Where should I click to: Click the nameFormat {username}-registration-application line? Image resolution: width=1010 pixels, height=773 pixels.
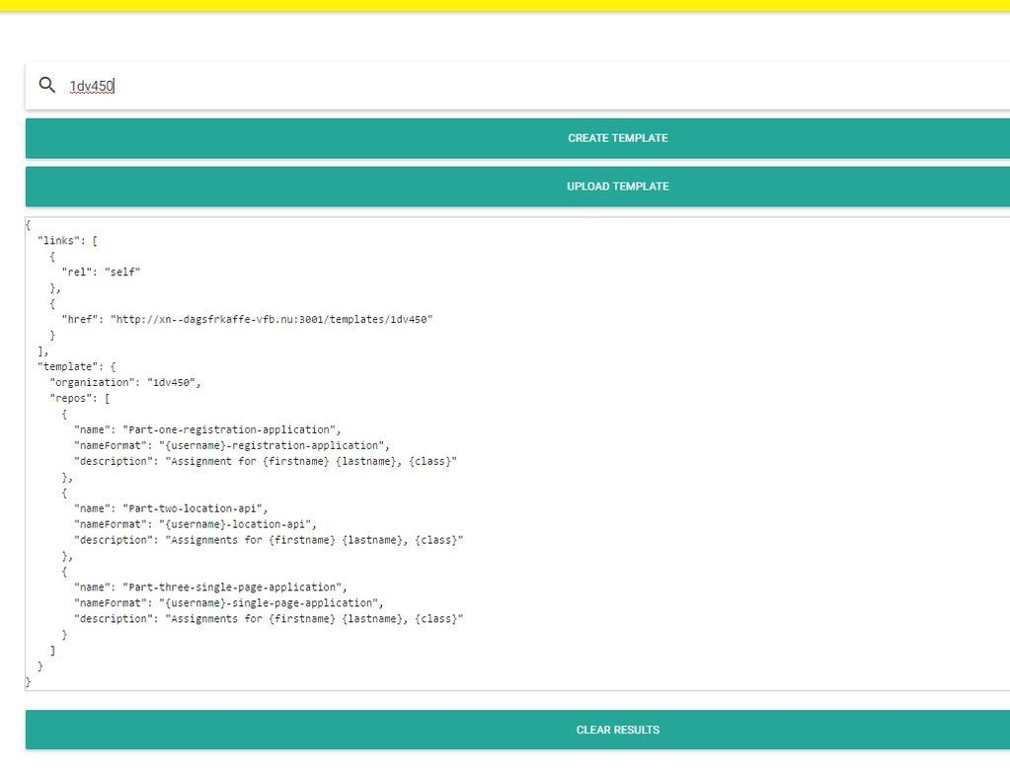tap(232, 446)
